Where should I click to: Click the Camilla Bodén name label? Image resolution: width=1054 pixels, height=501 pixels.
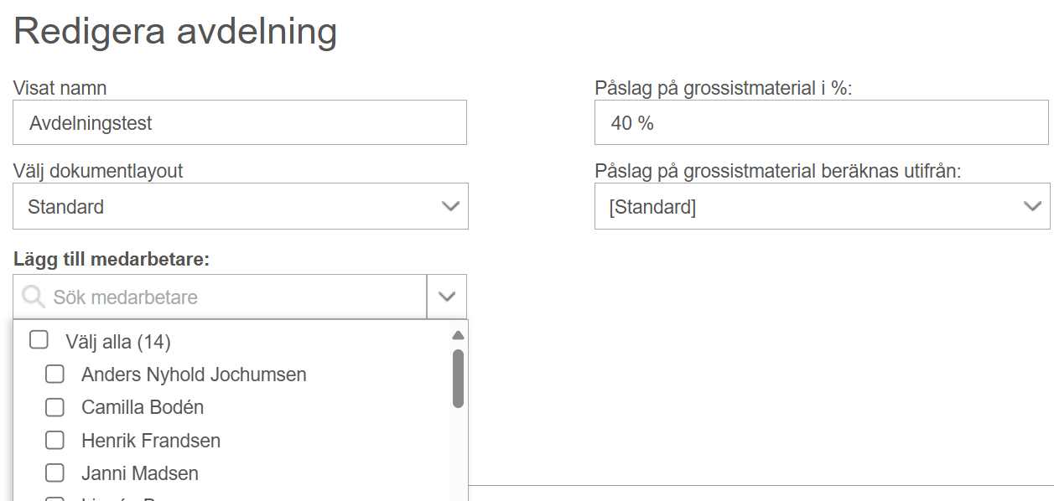(143, 407)
